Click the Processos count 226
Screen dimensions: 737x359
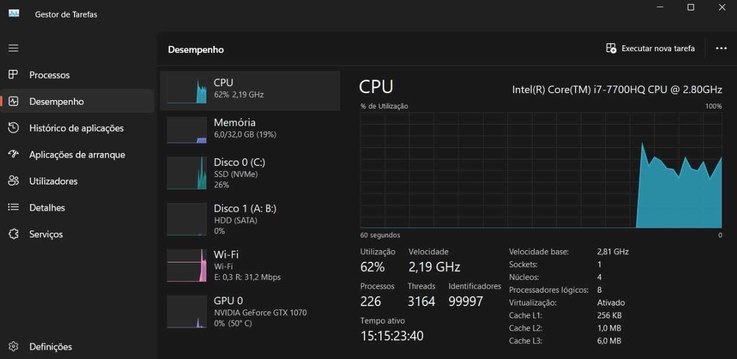coord(371,301)
